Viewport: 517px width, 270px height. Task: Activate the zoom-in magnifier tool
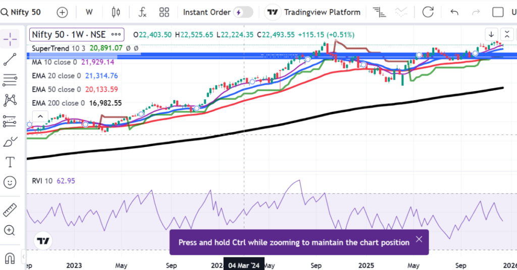point(9,230)
